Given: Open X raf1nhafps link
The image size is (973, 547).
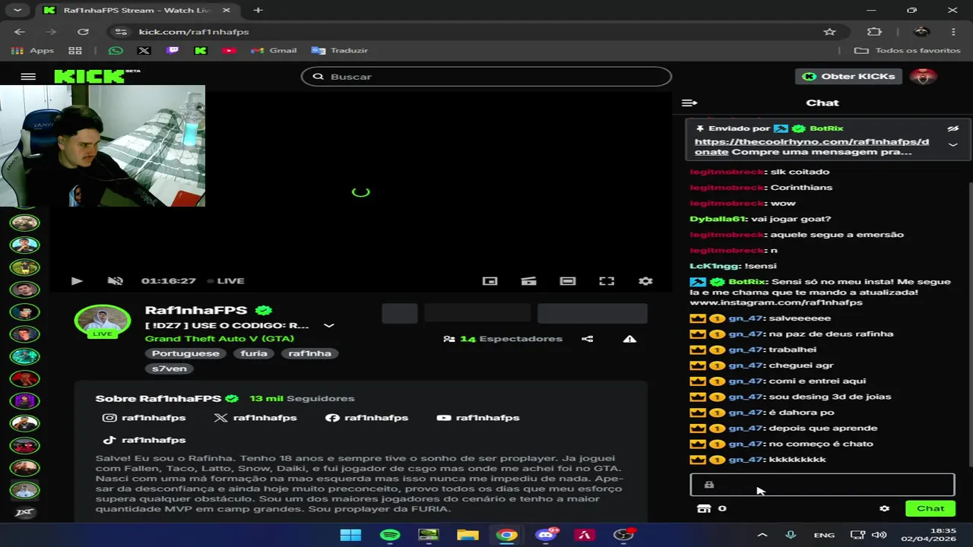Looking at the screenshot, I should click(x=255, y=418).
